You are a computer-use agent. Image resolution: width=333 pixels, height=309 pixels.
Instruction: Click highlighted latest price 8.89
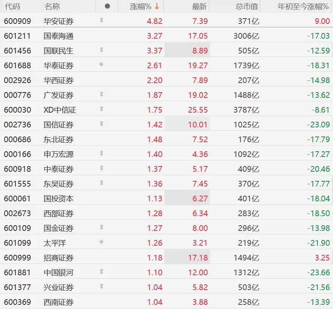200,50
